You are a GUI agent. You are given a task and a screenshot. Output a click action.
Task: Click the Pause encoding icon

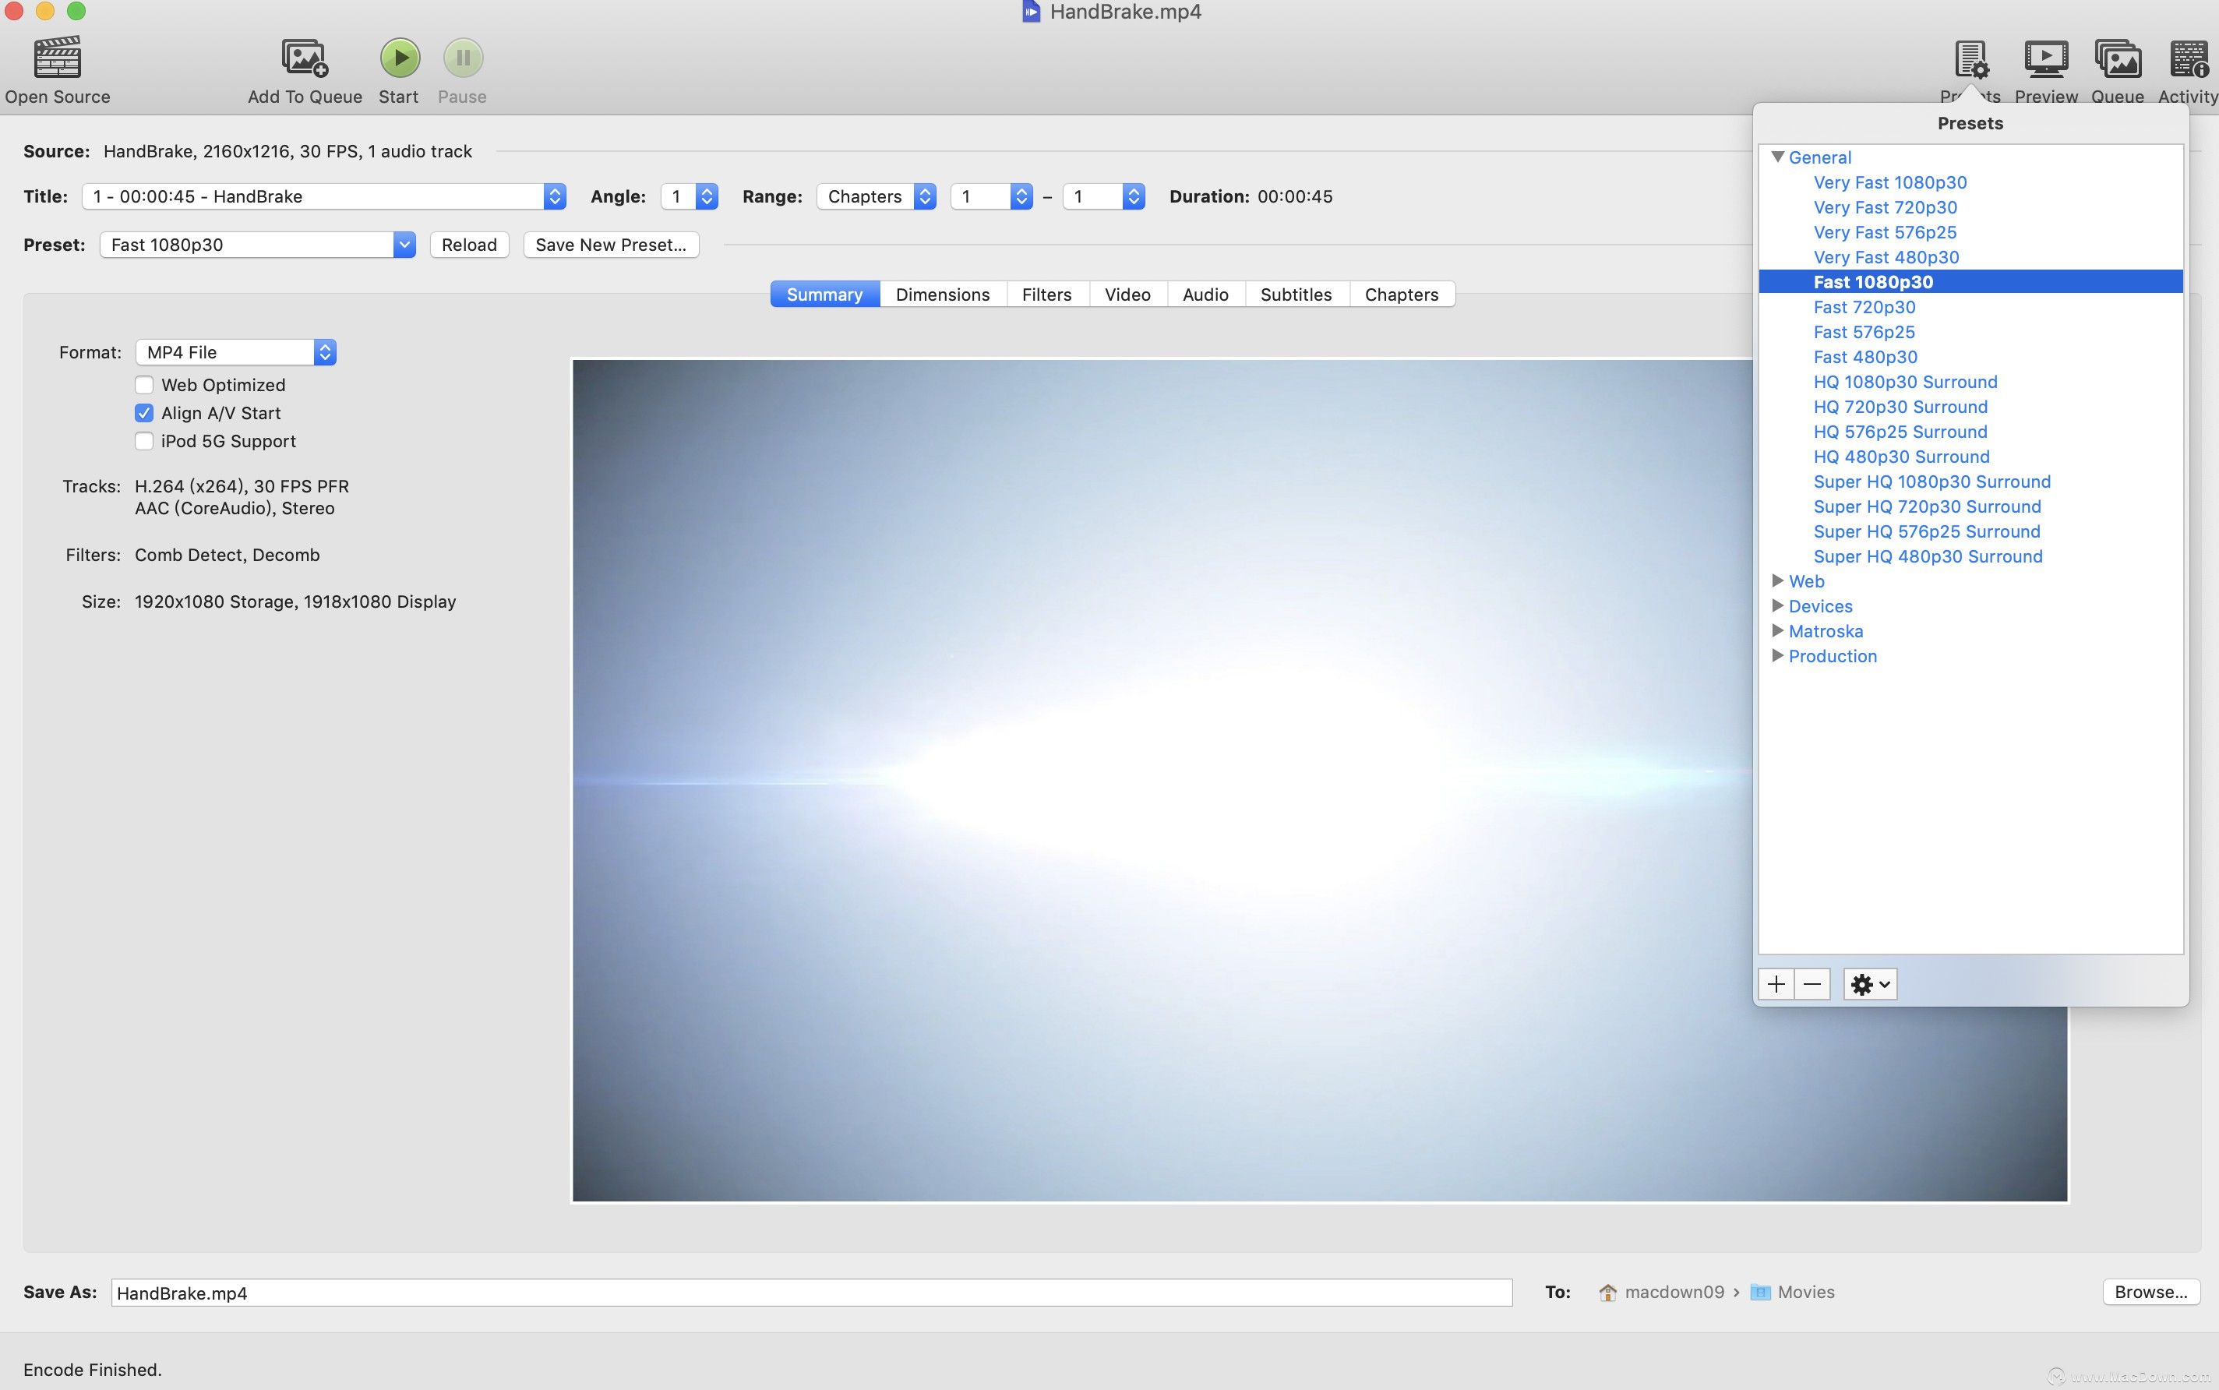coord(463,58)
